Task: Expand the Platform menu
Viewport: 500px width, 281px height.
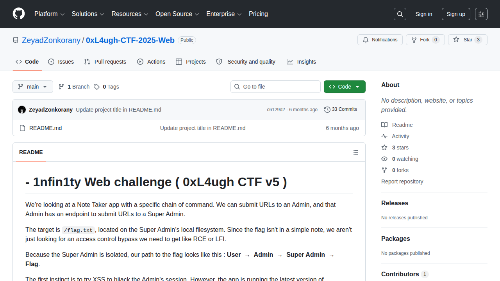Action: coord(49,14)
